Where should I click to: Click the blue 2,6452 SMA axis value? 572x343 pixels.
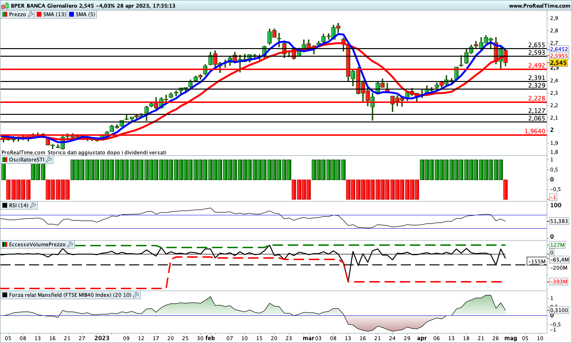click(x=559, y=49)
